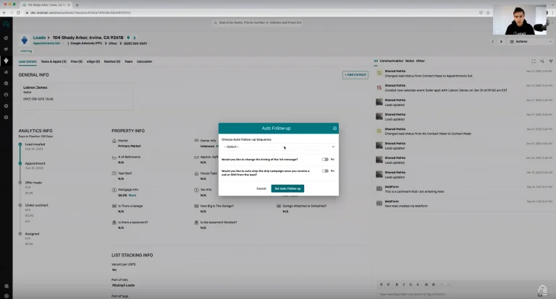Click the Leads breadcrumb link

39,38
